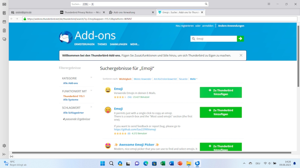Viewport: 300px width, 168px height.
Task: Open Thunderbird settings gear icon
Action: (4, 146)
